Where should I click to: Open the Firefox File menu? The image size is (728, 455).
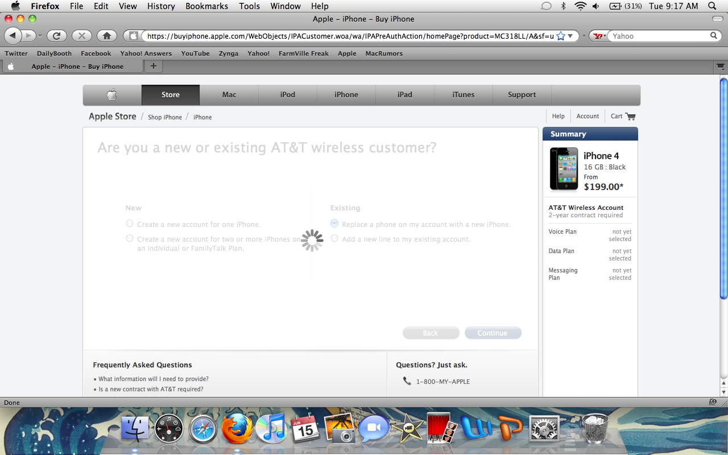pos(76,6)
